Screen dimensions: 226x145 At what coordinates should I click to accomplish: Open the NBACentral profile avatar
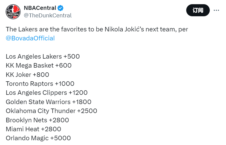click(x=13, y=12)
